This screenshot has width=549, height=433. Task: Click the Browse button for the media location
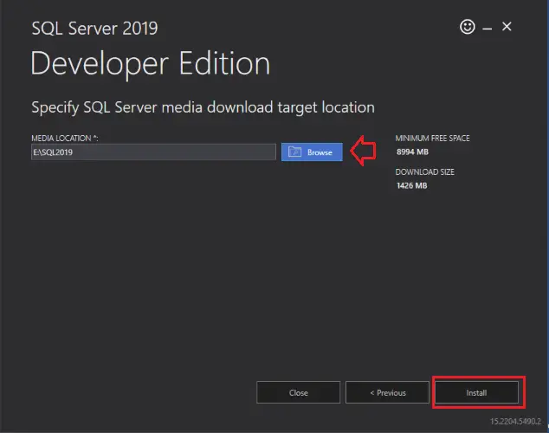[x=312, y=152]
